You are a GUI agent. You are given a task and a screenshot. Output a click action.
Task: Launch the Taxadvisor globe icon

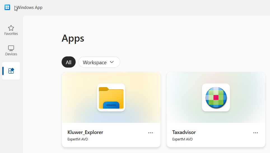[x=216, y=97]
